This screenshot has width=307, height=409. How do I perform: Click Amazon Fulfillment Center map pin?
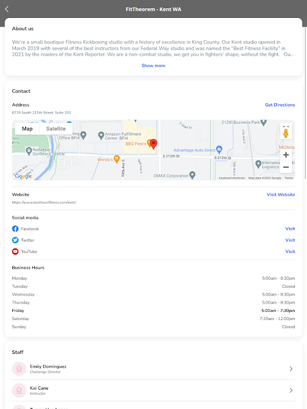coord(101,135)
